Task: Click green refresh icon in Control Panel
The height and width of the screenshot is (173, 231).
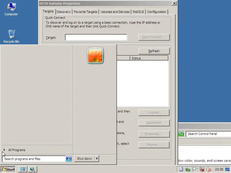Action: click(181, 134)
